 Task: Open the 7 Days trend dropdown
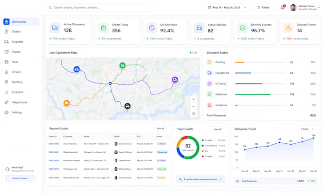pos(307,129)
